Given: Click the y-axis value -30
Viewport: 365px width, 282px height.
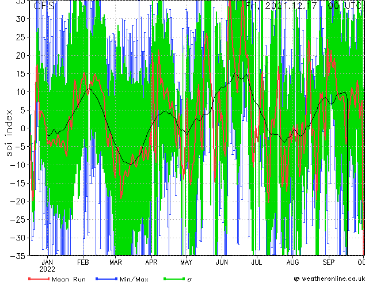Looking at the screenshot, I should [x=18, y=238].
